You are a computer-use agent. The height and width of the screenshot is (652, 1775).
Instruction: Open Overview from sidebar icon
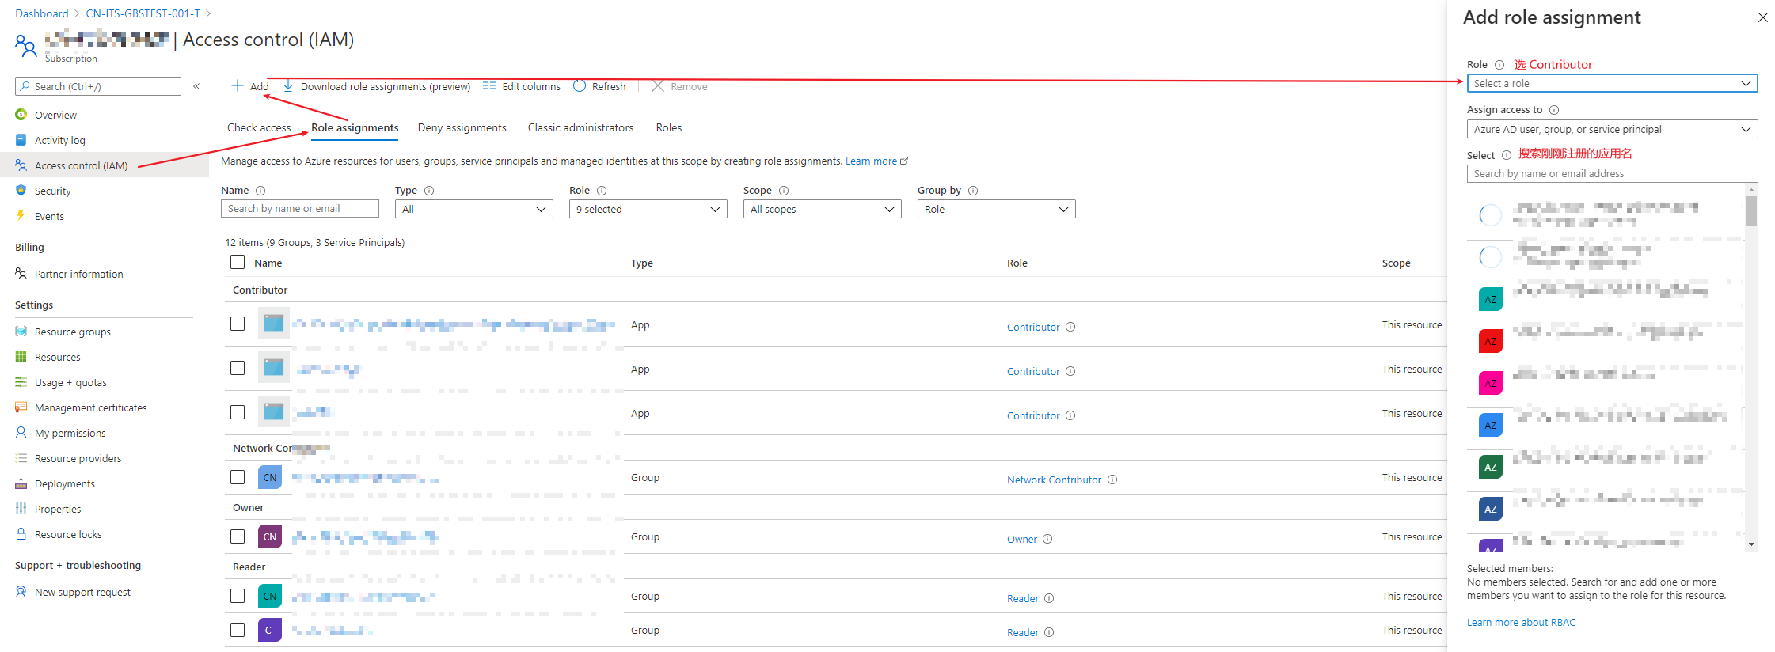point(21,115)
